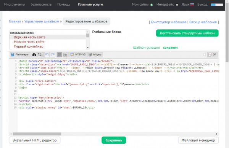Click the horizontal scrollbar right arrow
Image resolution: width=229 pixels, height=148 pixels.
[217, 134]
